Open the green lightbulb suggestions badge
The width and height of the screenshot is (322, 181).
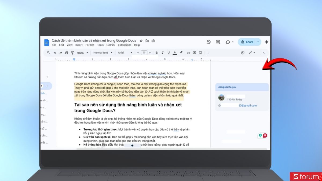(x=260, y=135)
